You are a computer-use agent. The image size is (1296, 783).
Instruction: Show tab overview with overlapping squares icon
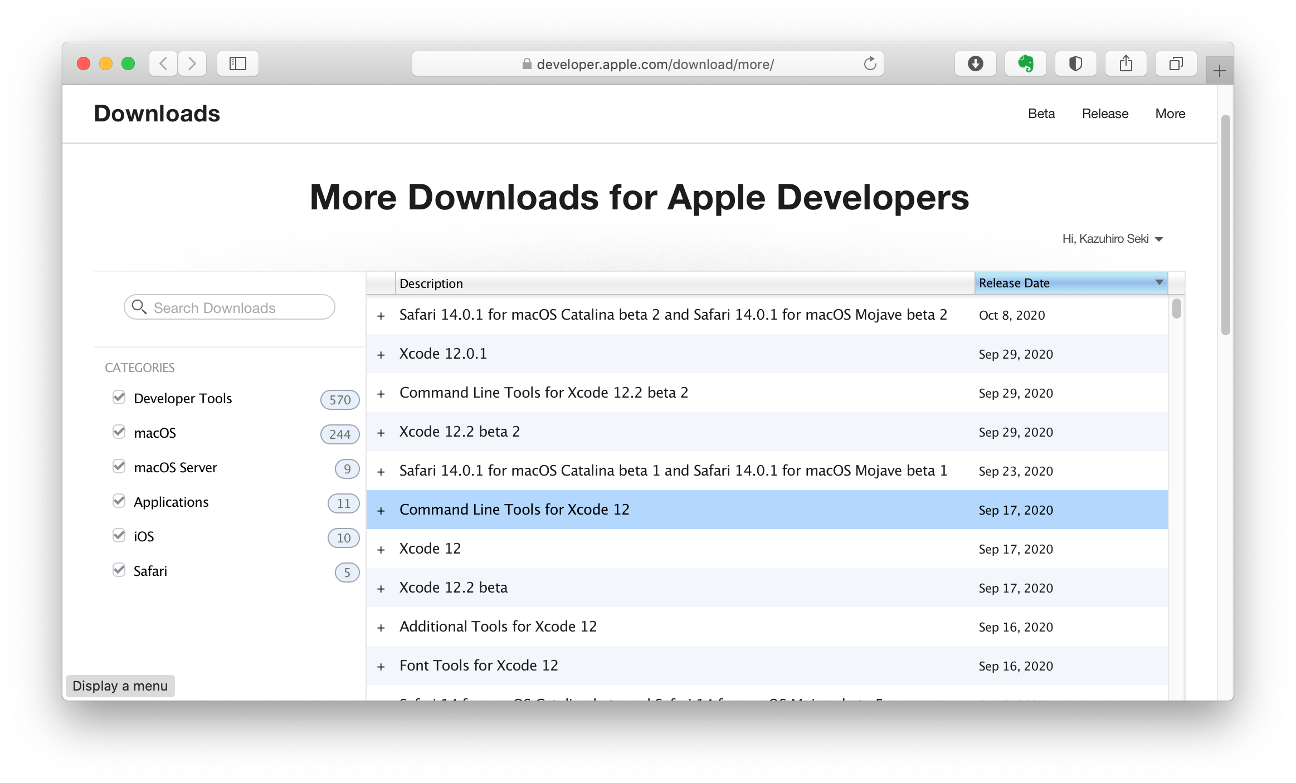coord(1176,63)
